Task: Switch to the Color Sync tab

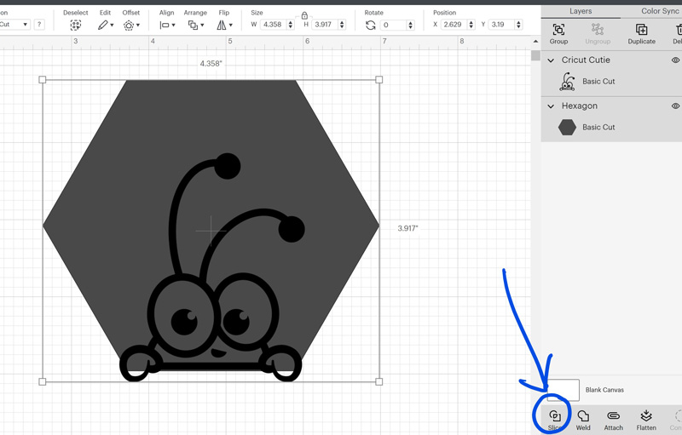Action: 660,11
